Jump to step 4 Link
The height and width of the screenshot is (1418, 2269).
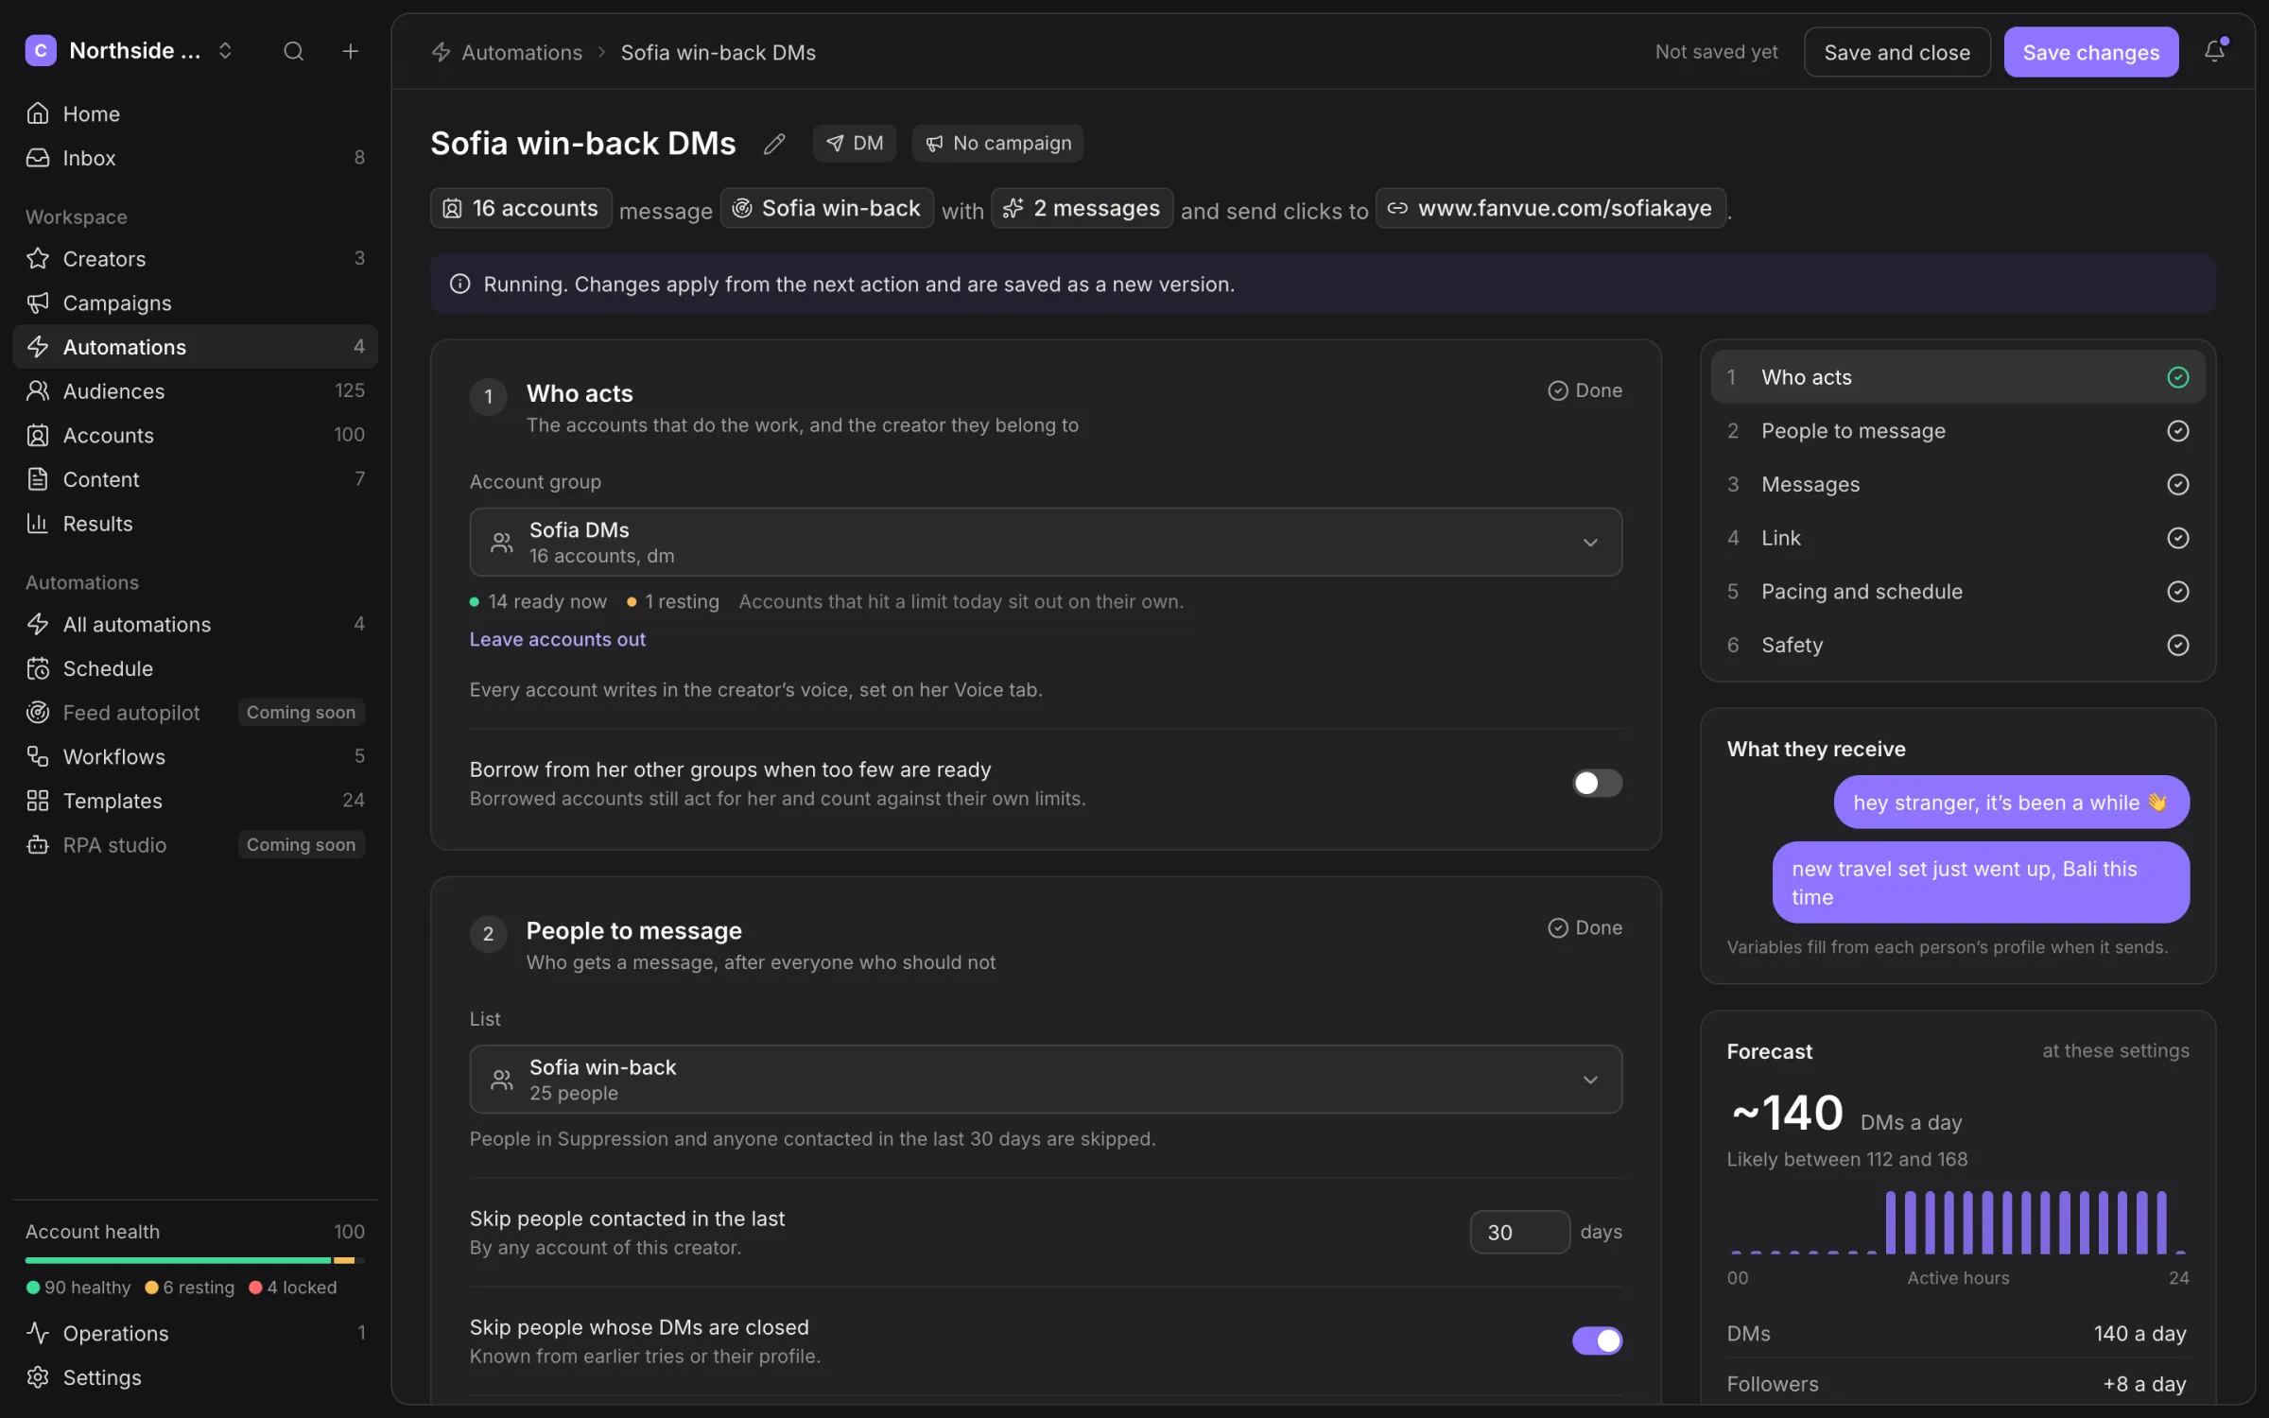[x=1958, y=538]
